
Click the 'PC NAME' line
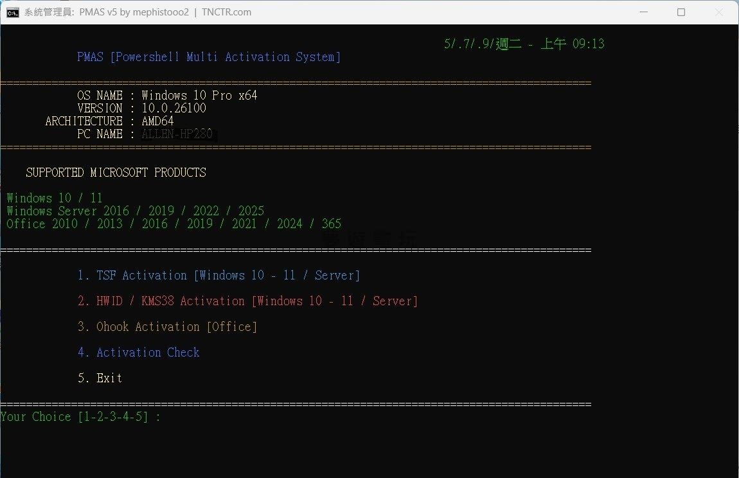pyautogui.click(x=147, y=134)
